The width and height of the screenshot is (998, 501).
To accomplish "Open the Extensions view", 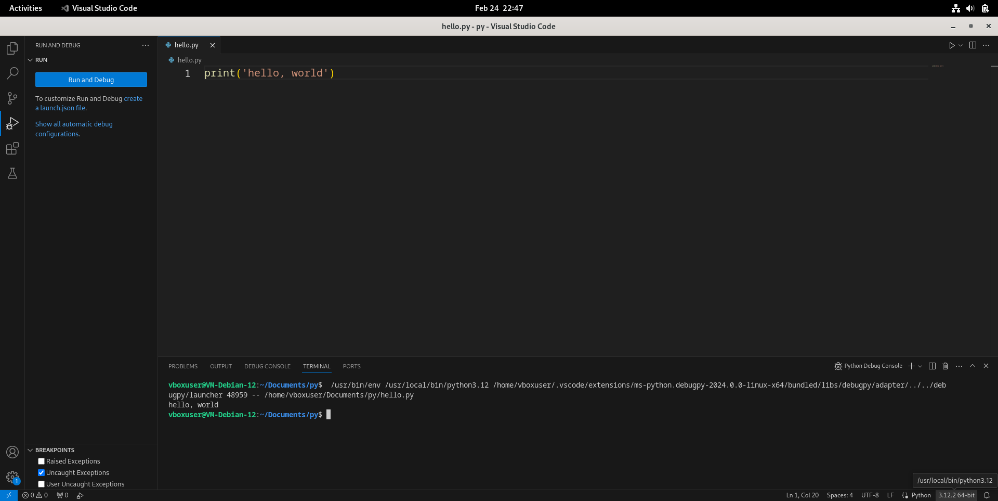I will point(12,148).
